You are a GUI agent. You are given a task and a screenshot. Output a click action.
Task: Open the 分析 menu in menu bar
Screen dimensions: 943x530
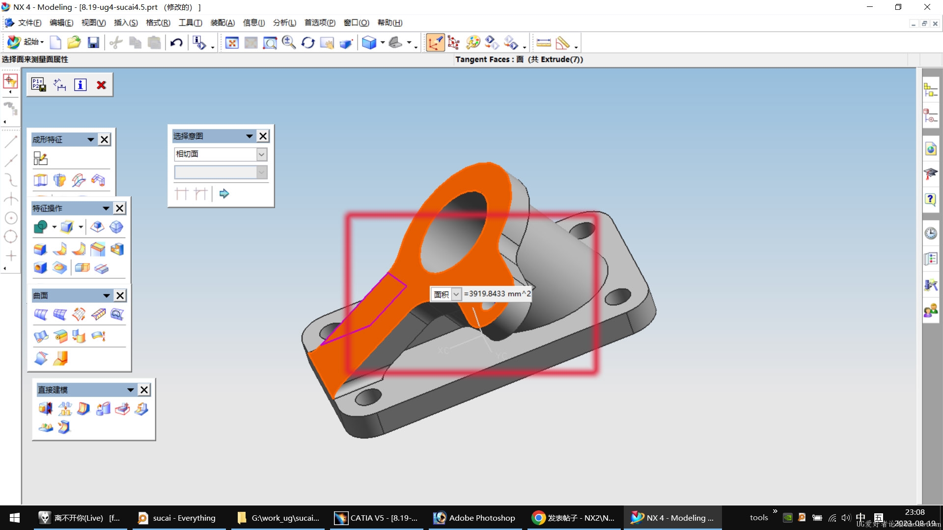pyautogui.click(x=284, y=23)
